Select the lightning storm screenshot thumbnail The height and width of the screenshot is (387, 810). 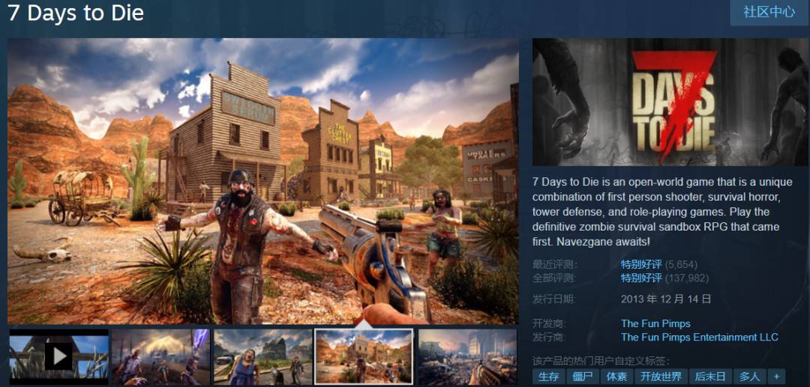point(161,357)
